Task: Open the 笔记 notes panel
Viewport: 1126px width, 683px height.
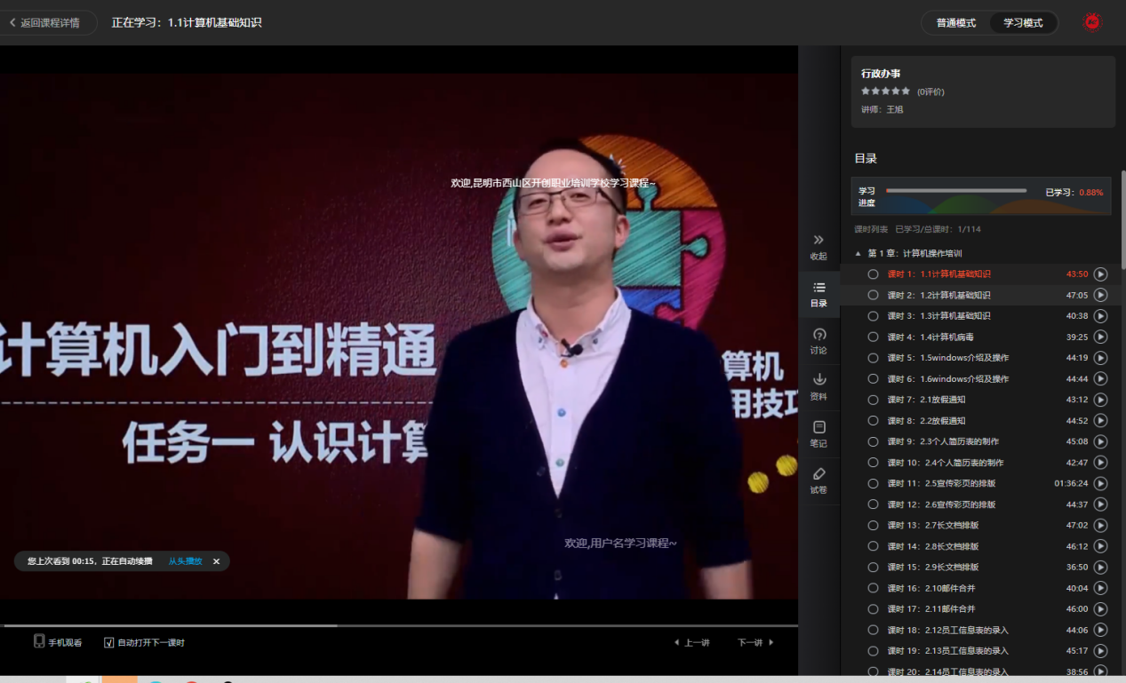Action: tap(819, 434)
